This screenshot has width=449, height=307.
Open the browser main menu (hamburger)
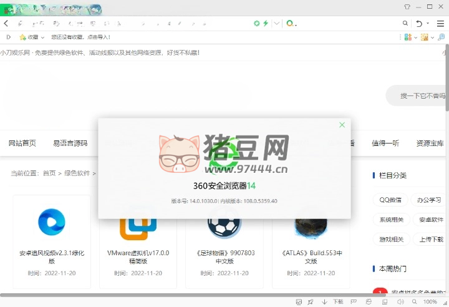tap(440, 23)
